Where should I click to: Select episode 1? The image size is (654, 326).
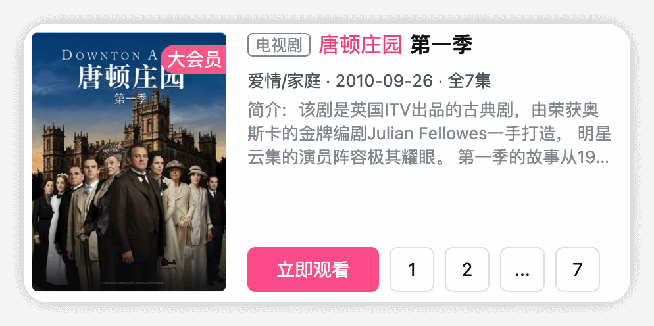[412, 269]
